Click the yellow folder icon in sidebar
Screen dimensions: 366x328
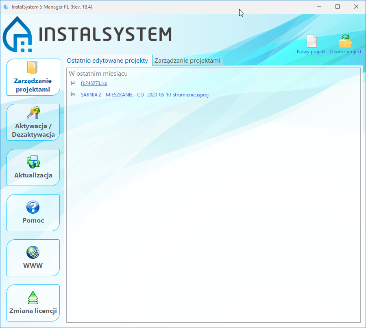tap(33, 68)
